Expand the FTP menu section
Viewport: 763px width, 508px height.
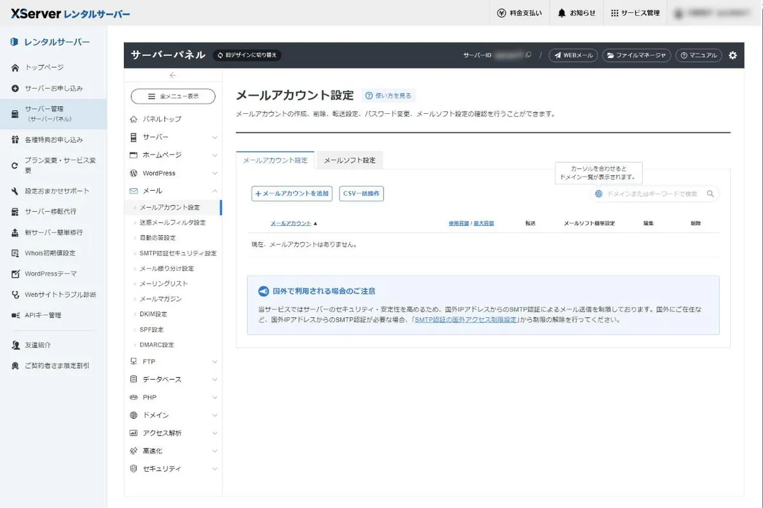pos(173,362)
